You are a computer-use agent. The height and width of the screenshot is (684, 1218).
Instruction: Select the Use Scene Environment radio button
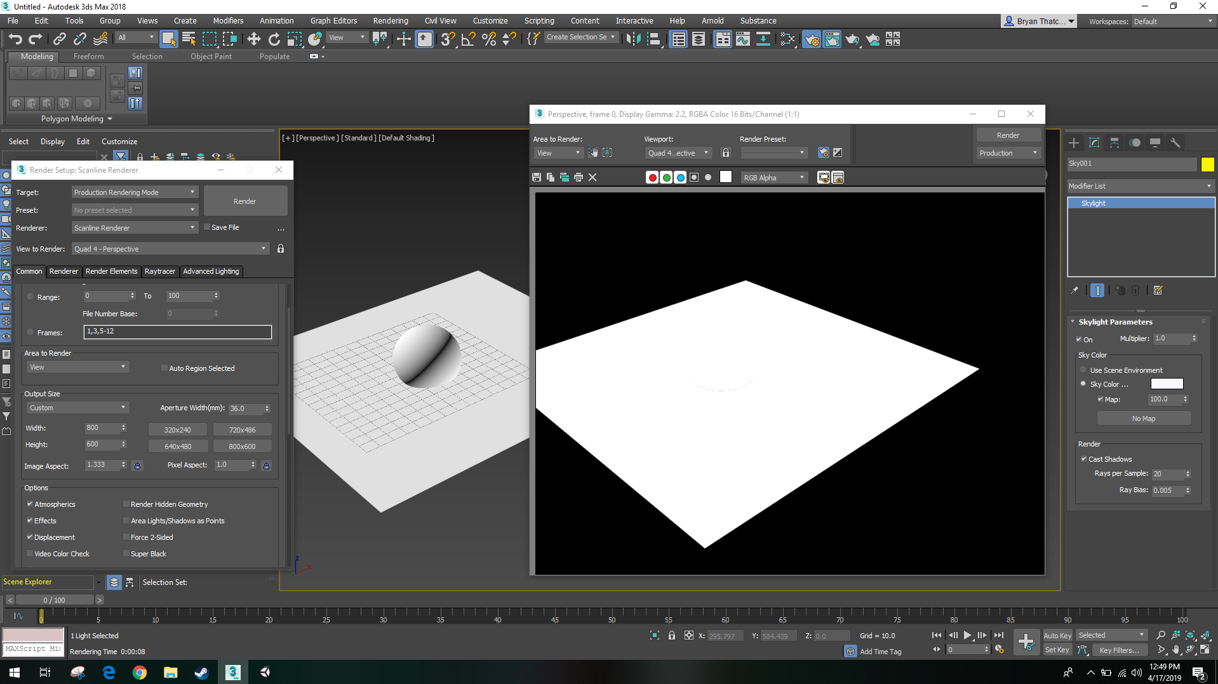(x=1083, y=370)
